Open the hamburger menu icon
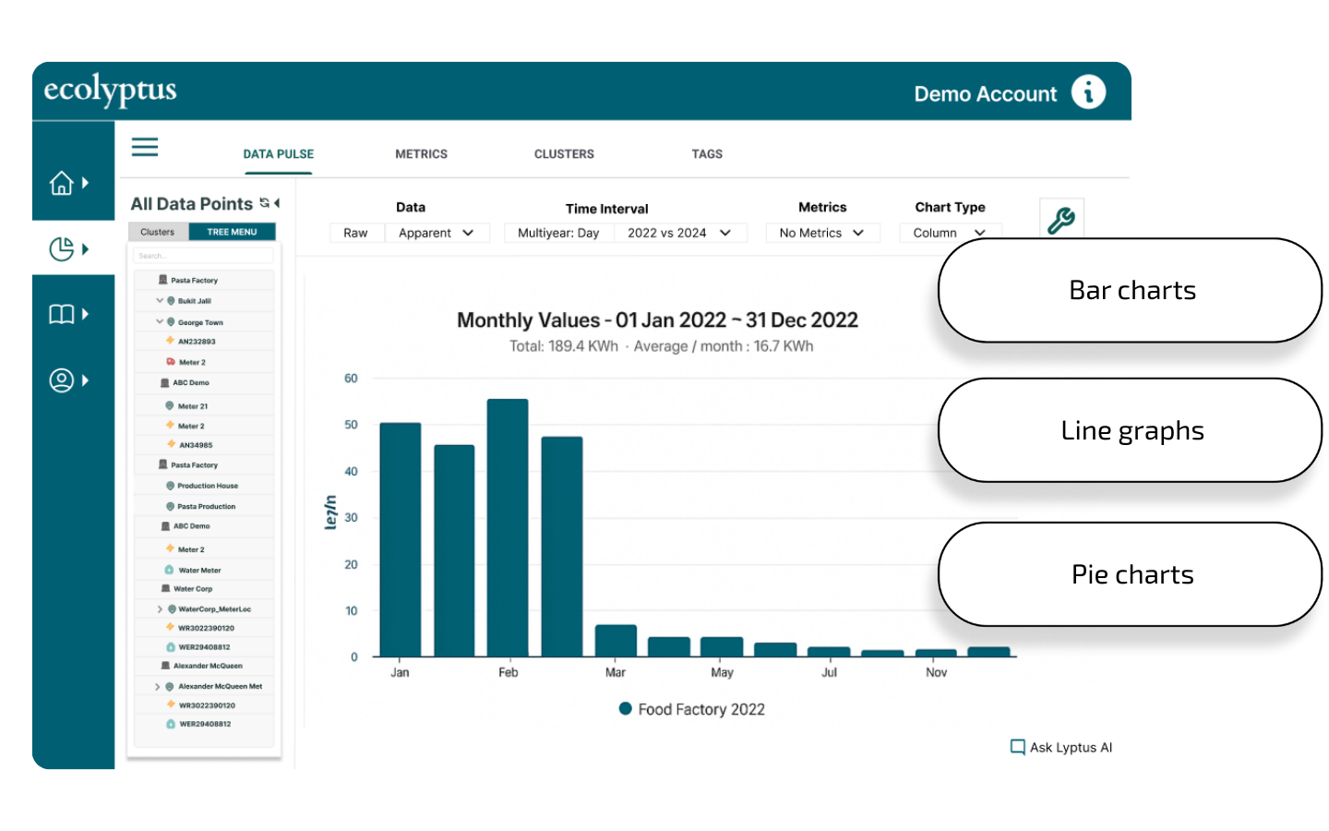 coord(145,147)
